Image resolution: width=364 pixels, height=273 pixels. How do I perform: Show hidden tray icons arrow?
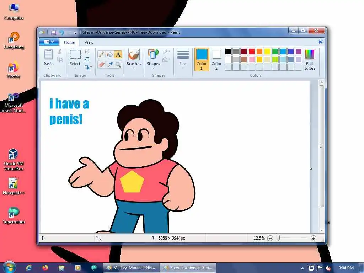click(302, 268)
